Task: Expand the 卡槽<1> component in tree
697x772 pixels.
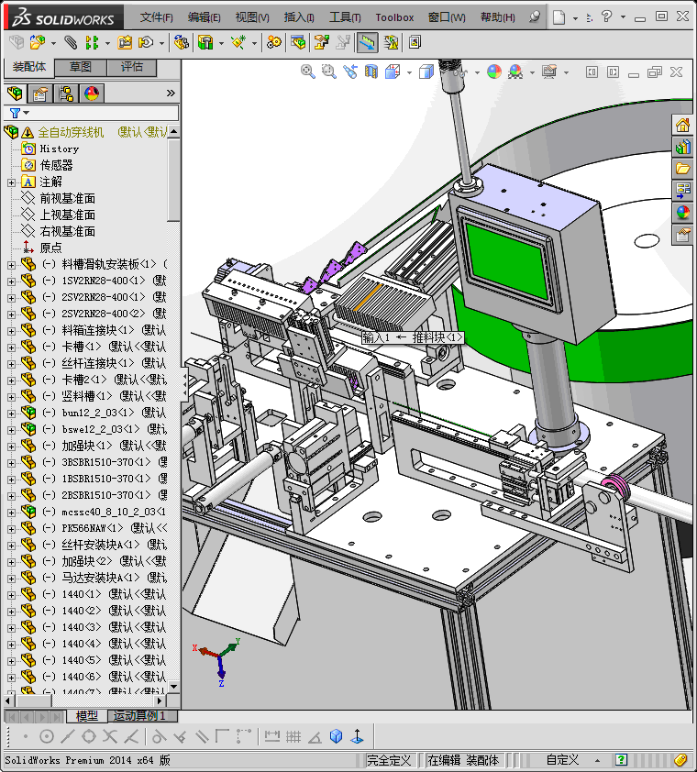Action: 11,347
